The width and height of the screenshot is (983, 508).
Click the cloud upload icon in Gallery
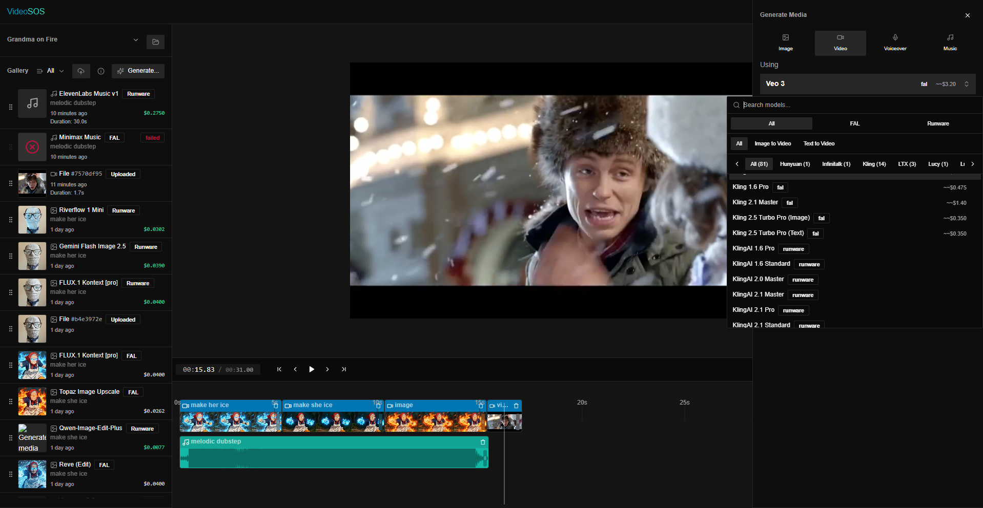(80, 71)
